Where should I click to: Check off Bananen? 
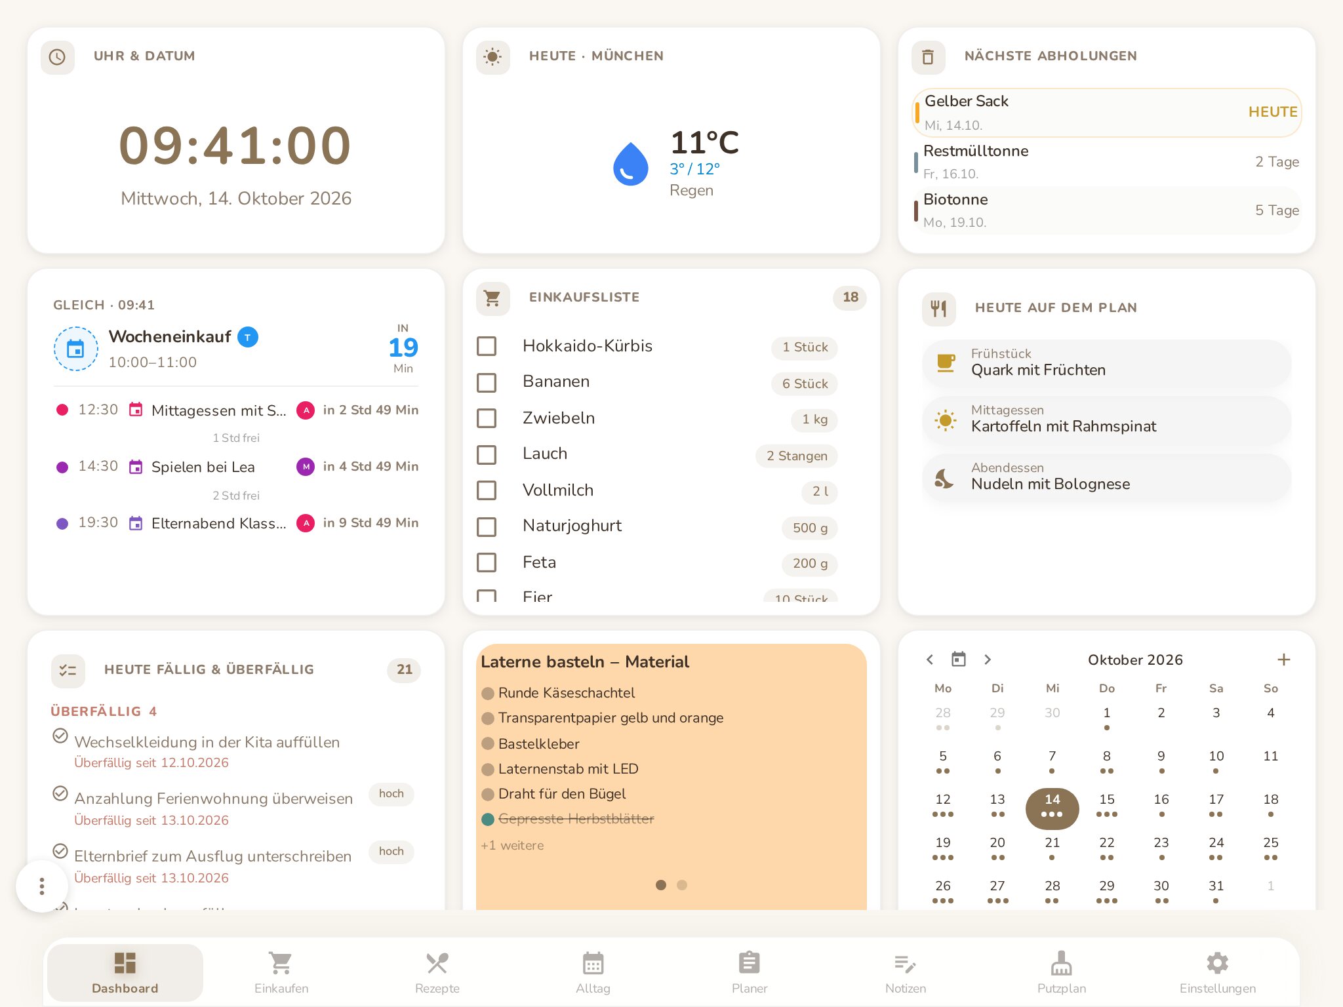pyautogui.click(x=487, y=382)
